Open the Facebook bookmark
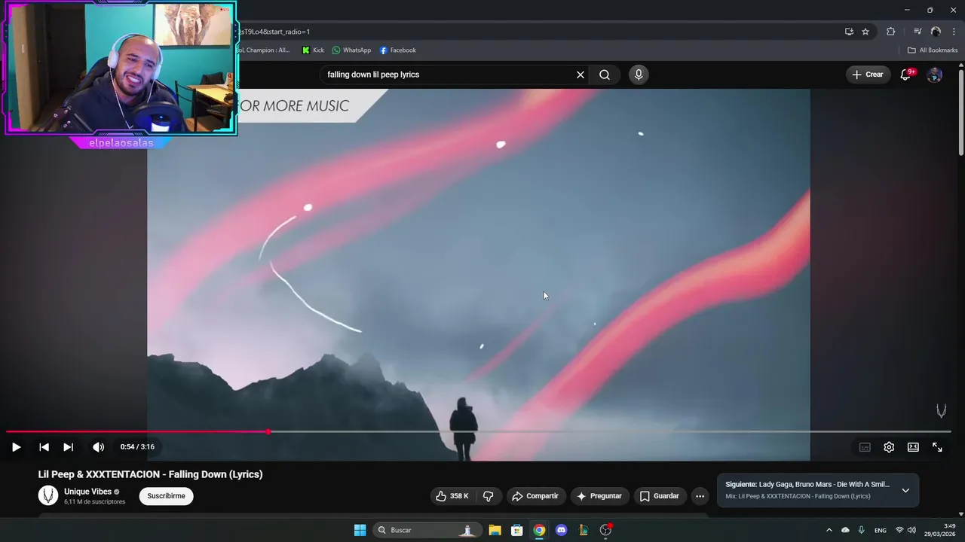 [x=398, y=50]
